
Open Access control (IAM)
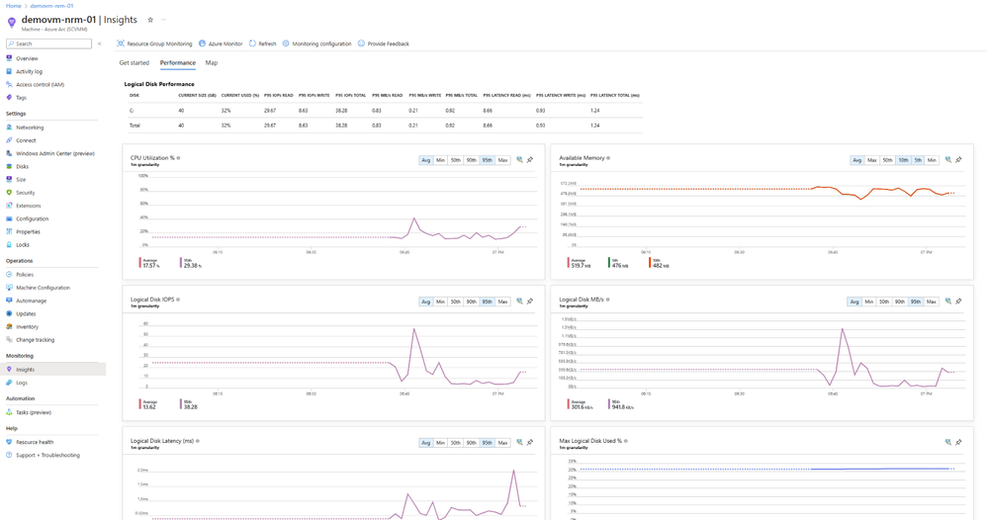click(40, 84)
